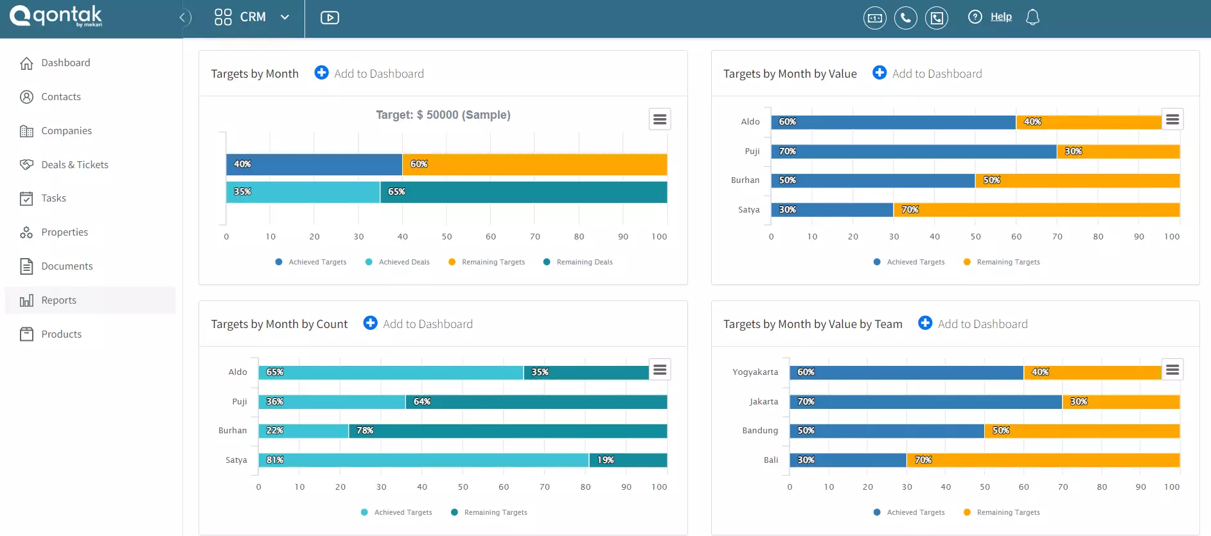Open chart menu for Targets by Month by Value
Image resolution: width=1211 pixels, height=536 pixels.
[1172, 119]
